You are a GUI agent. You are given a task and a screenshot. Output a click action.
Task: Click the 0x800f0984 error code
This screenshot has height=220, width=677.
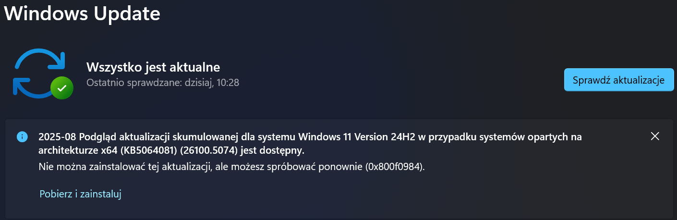(394, 167)
